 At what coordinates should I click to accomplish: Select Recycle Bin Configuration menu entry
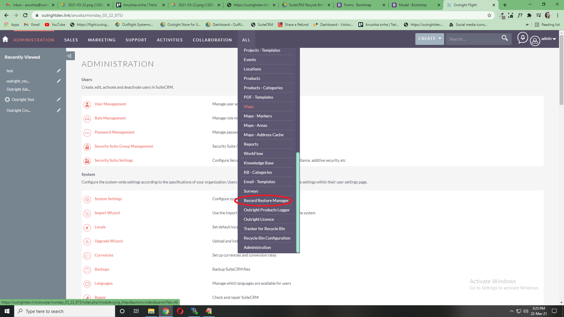click(267, 238)
